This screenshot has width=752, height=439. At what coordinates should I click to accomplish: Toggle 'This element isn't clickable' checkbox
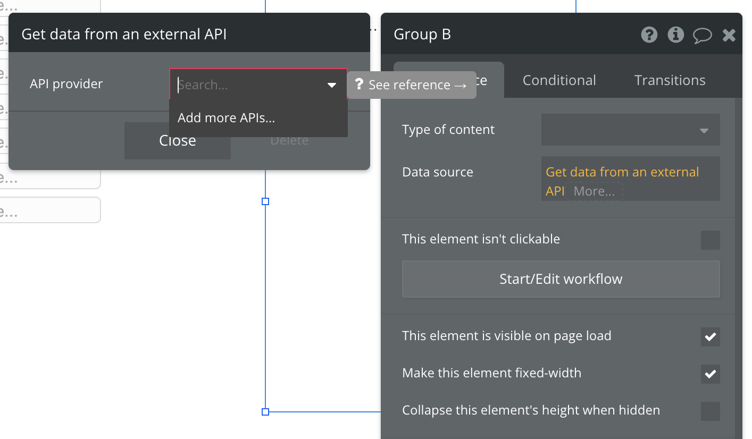click(x=710, y=240)
